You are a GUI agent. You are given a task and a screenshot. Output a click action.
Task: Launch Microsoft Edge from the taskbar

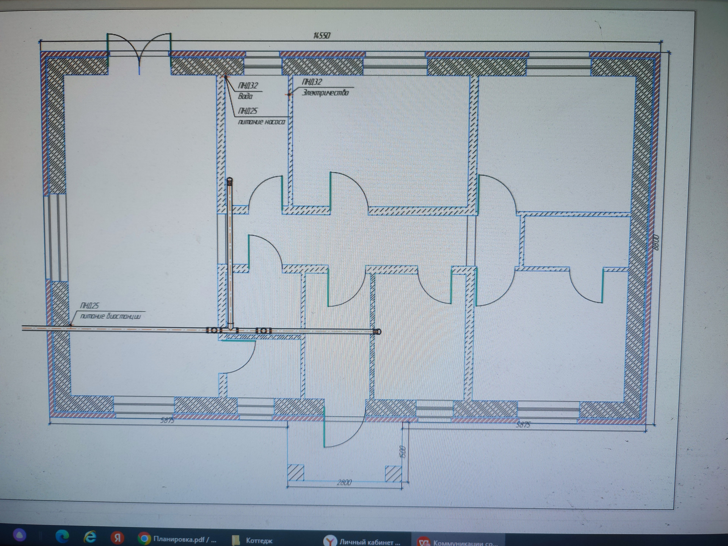(x=62, y=536)
